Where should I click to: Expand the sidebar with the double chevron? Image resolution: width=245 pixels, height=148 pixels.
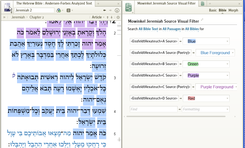tap(4, 17)
